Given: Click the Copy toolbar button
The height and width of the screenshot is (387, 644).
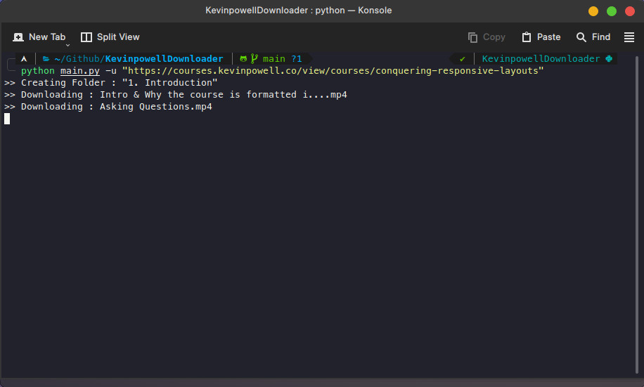Looking at the screenshot, I should (x=487, y=37).
